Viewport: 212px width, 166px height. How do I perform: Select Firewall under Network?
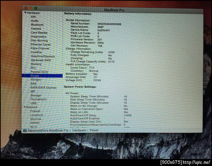35,111
